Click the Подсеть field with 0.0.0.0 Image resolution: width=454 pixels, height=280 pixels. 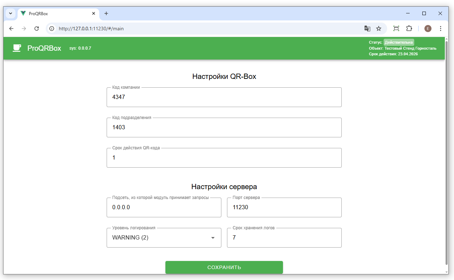click(x=164, y=207)
